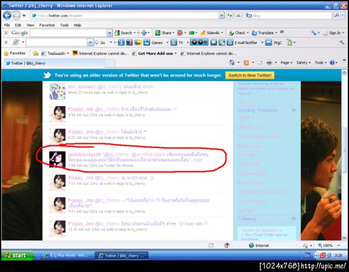Click the Refresh page icon
The image size is (349, 272).
[230, 15]
